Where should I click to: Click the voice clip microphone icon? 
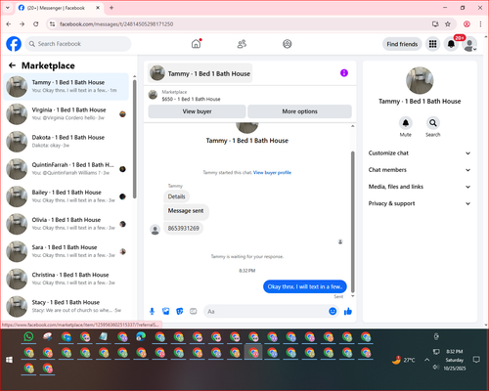(x=152, y=312)
